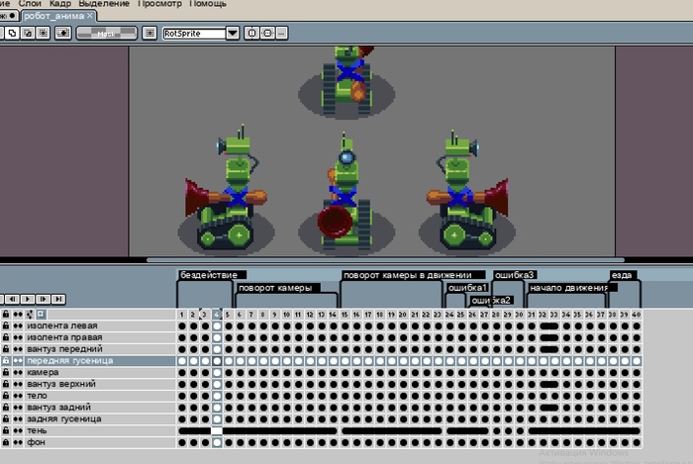Select the изолента левая layer
The height and width of the screenshot is (464, 693).
point(100,325)
